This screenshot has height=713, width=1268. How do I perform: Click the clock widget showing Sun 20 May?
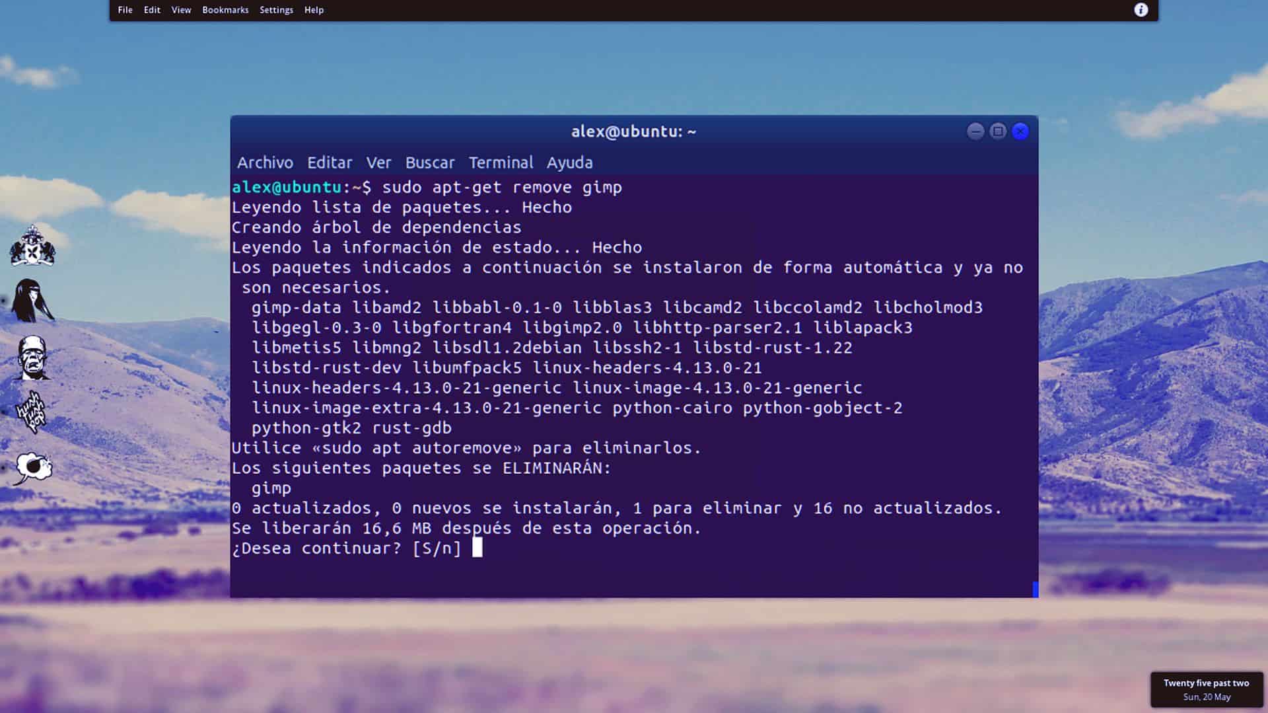click(x=1207, y=689)
